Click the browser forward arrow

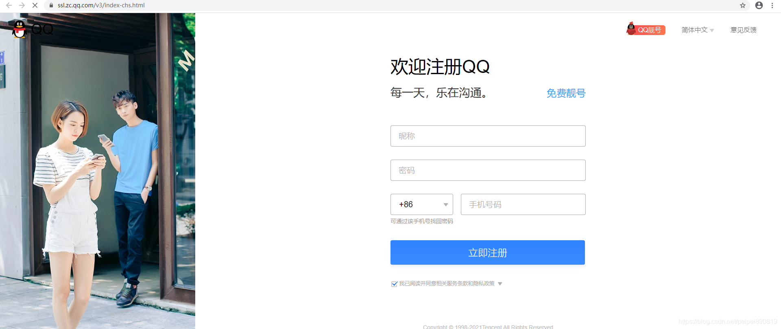pyautogui.click(x=22, y=5)
